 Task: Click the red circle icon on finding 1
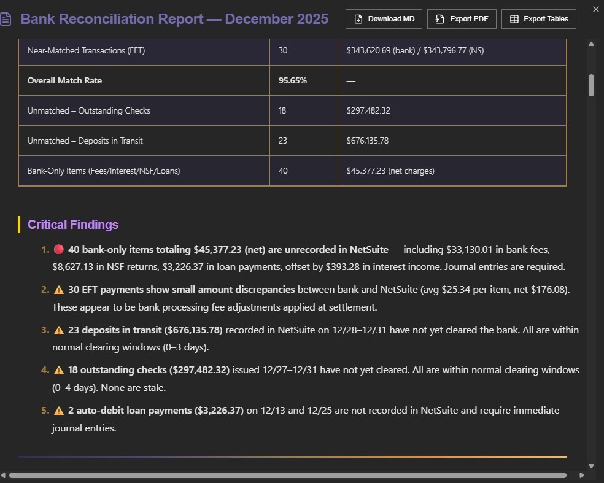pos(59,250)
